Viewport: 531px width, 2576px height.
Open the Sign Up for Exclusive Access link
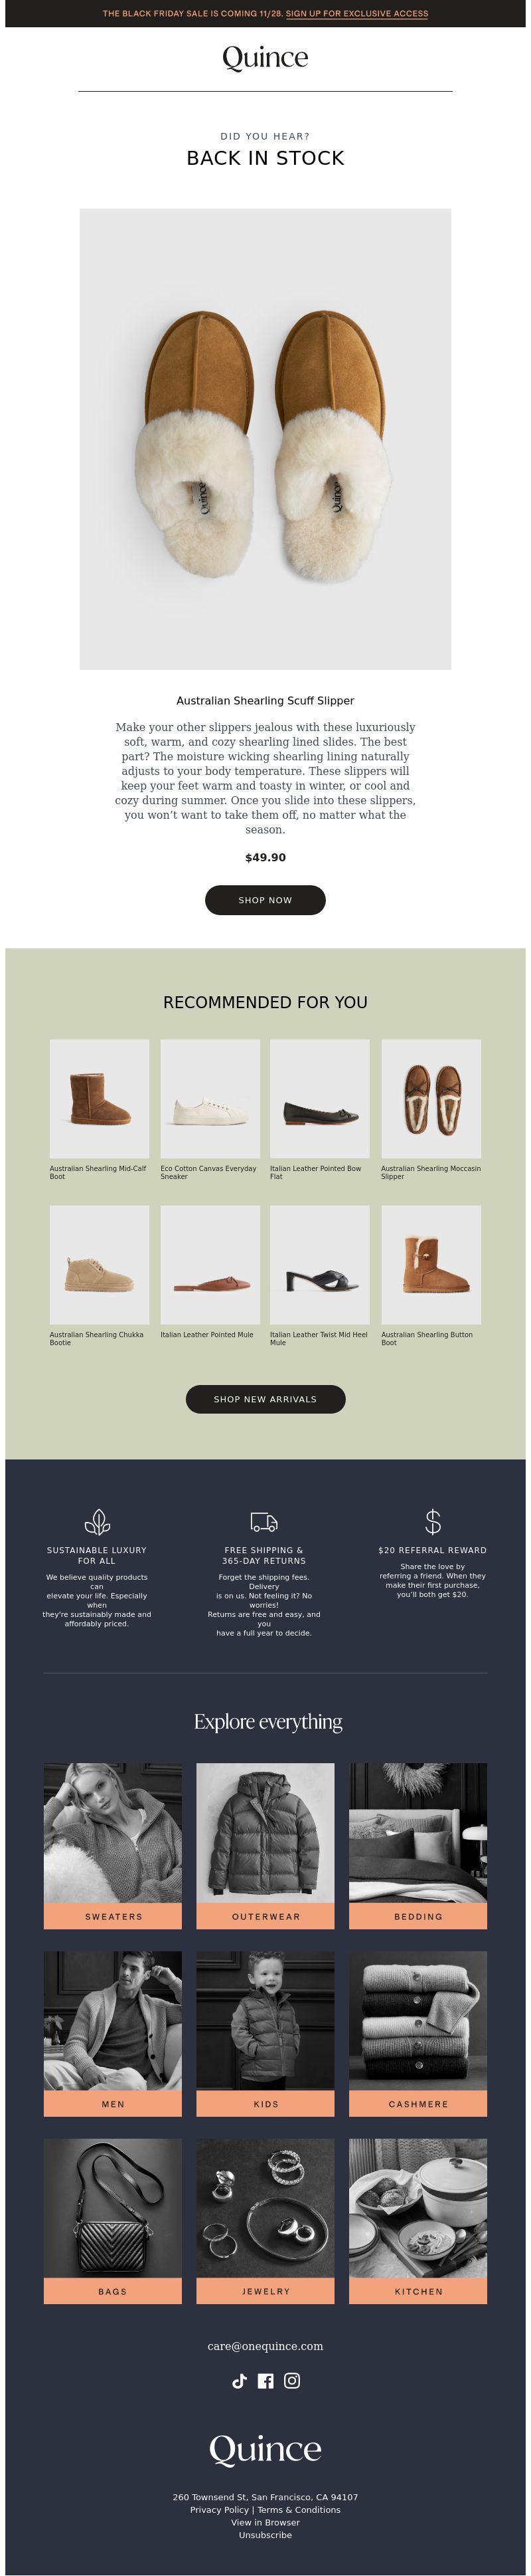click(x=357, y=14)
